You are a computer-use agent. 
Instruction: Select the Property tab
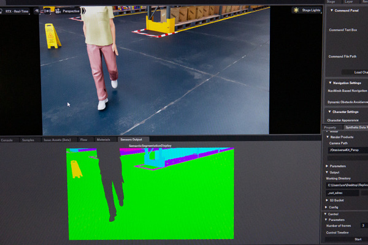pos(330,127)
